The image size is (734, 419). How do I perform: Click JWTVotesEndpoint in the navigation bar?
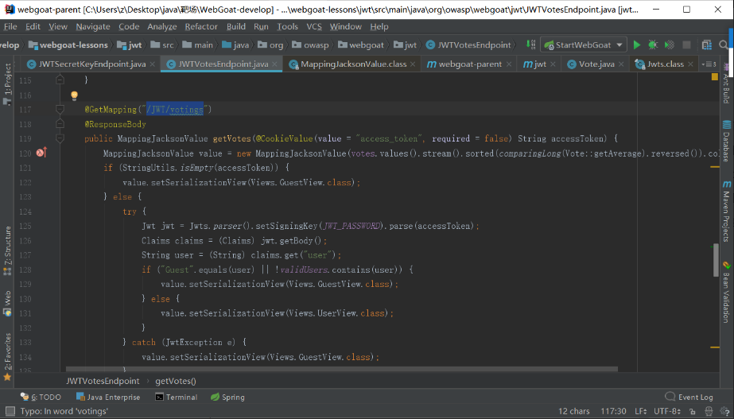468,45
